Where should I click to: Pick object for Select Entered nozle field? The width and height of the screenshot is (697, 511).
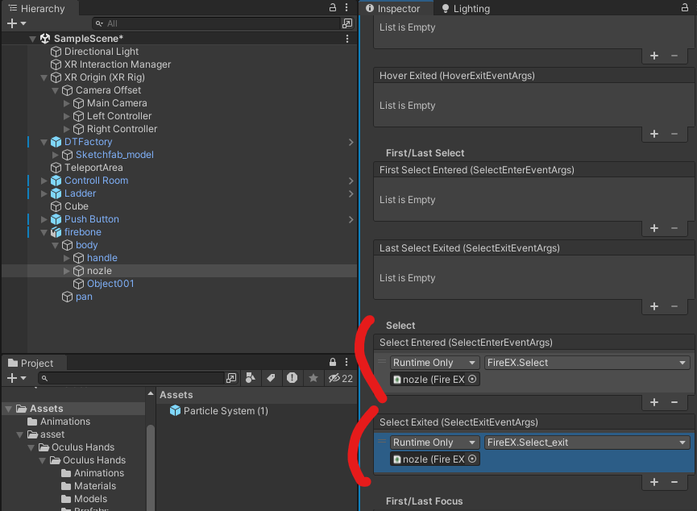[472, 380]
